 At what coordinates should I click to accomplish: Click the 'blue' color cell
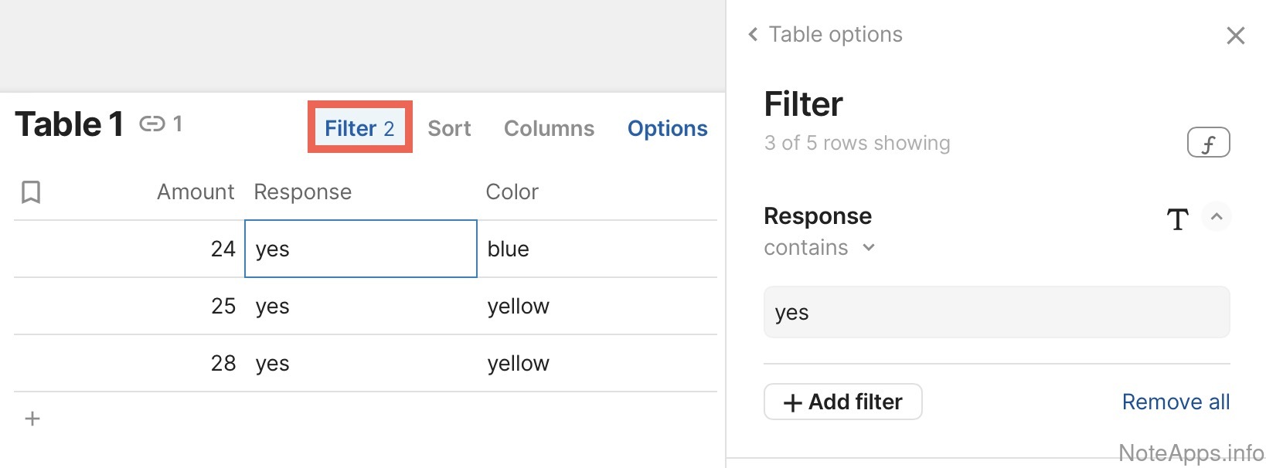coord(509,249)
